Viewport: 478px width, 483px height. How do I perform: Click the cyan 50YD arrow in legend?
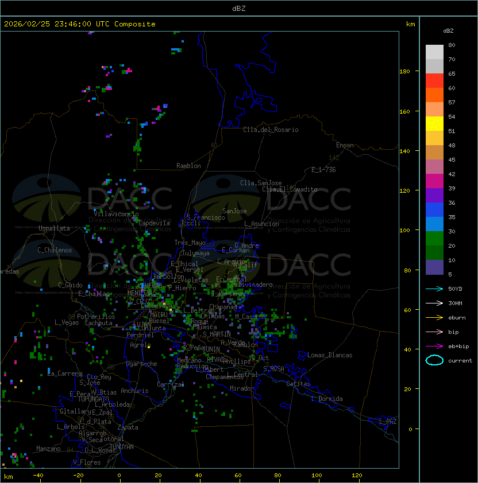pyautogui.click(x=434, y=289)
